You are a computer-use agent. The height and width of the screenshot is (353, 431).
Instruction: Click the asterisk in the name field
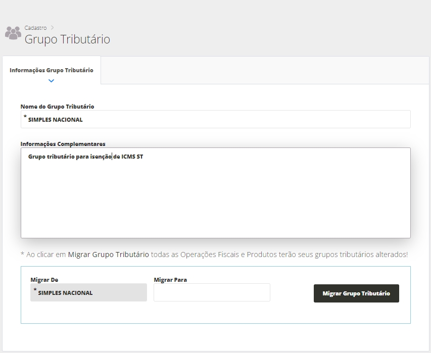25,117
